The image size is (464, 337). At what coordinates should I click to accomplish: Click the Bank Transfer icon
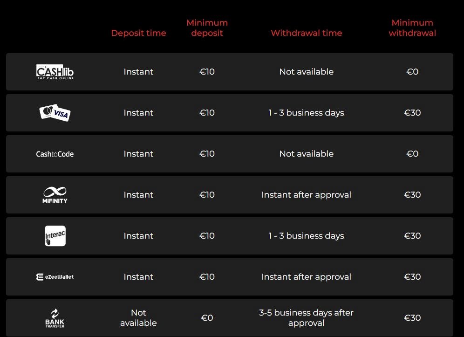(x=55, y=318)
